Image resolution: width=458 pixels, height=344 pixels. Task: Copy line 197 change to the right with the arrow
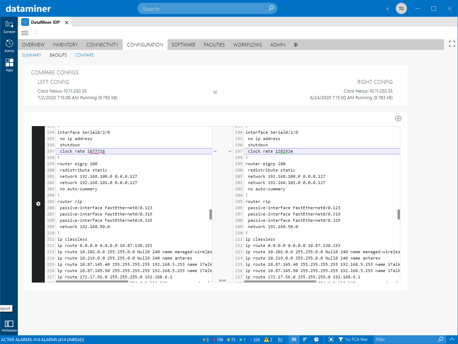215,151
